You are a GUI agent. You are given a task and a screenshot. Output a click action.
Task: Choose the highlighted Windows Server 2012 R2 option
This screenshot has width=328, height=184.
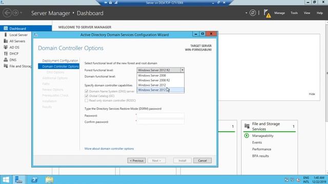[160, 90]
